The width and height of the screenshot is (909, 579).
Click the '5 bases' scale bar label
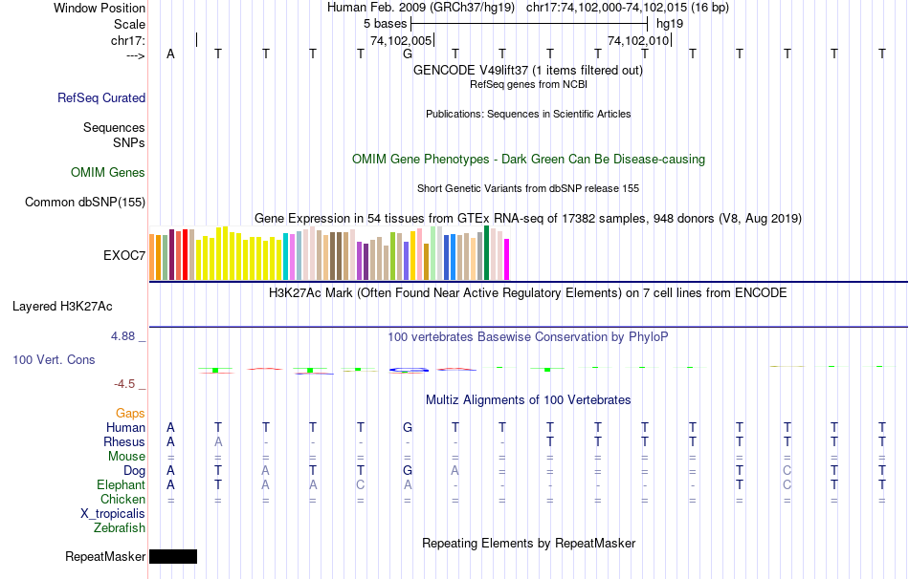385,24
